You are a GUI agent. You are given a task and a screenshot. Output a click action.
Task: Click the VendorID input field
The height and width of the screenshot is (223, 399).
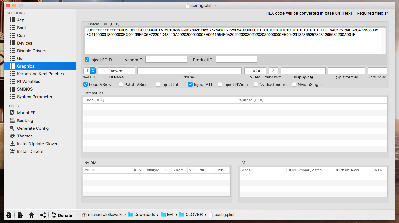coord(166,60)
